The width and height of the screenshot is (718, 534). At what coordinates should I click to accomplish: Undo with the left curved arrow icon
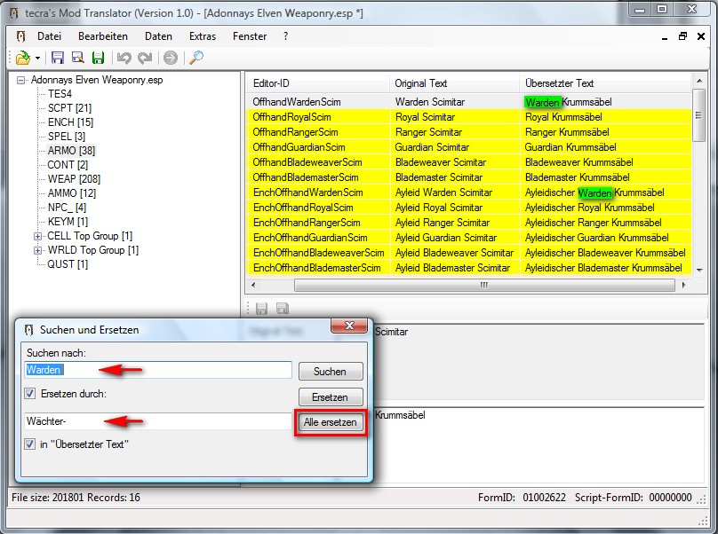(124, 58)
